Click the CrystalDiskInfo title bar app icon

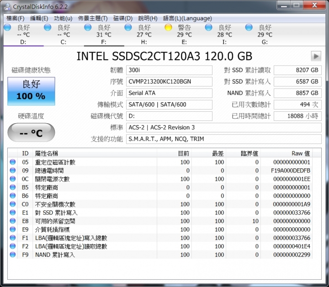pos(7,6)
